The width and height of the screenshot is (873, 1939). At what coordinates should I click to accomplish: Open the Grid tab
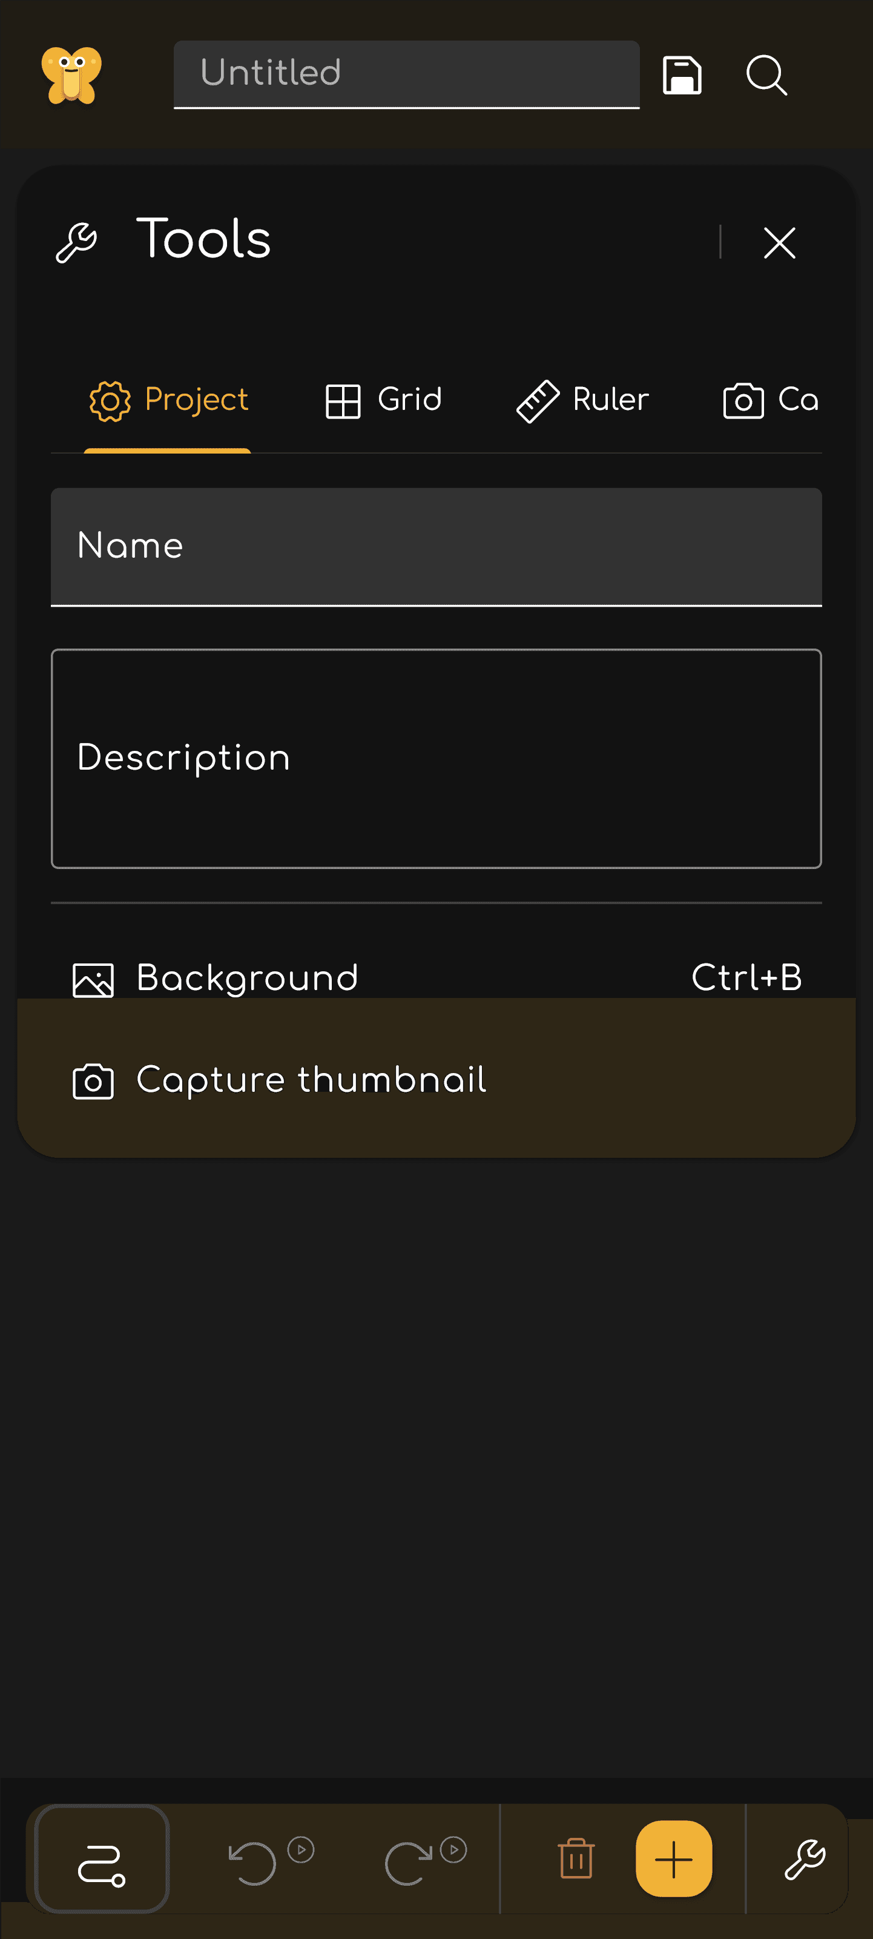pos(383,400)
